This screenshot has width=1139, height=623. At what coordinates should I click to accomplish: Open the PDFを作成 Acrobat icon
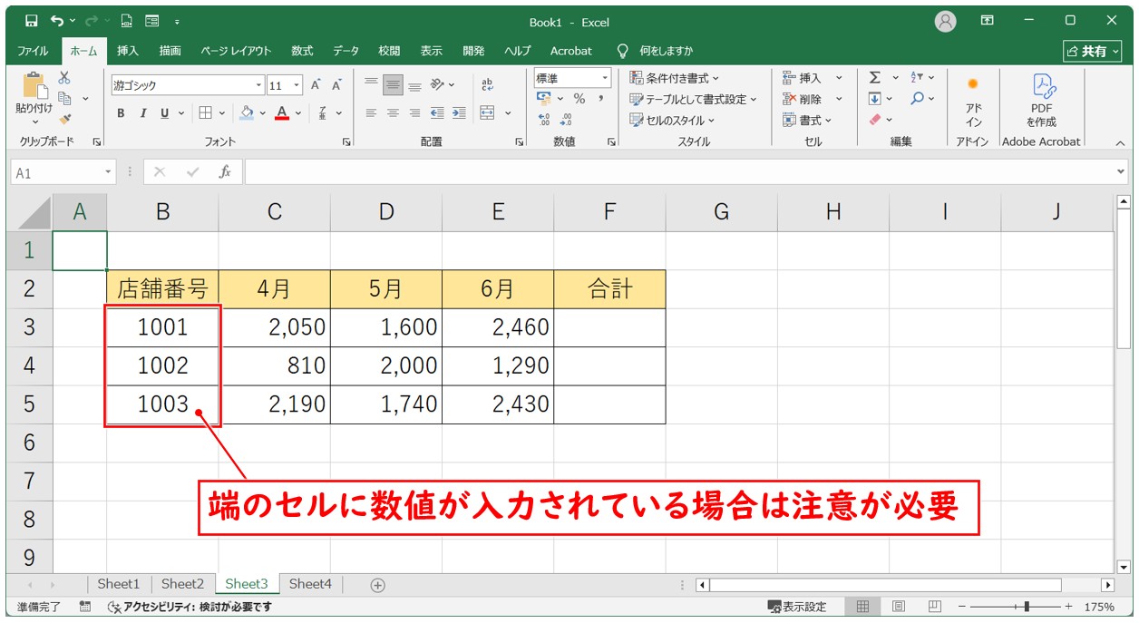point(1041,100)
